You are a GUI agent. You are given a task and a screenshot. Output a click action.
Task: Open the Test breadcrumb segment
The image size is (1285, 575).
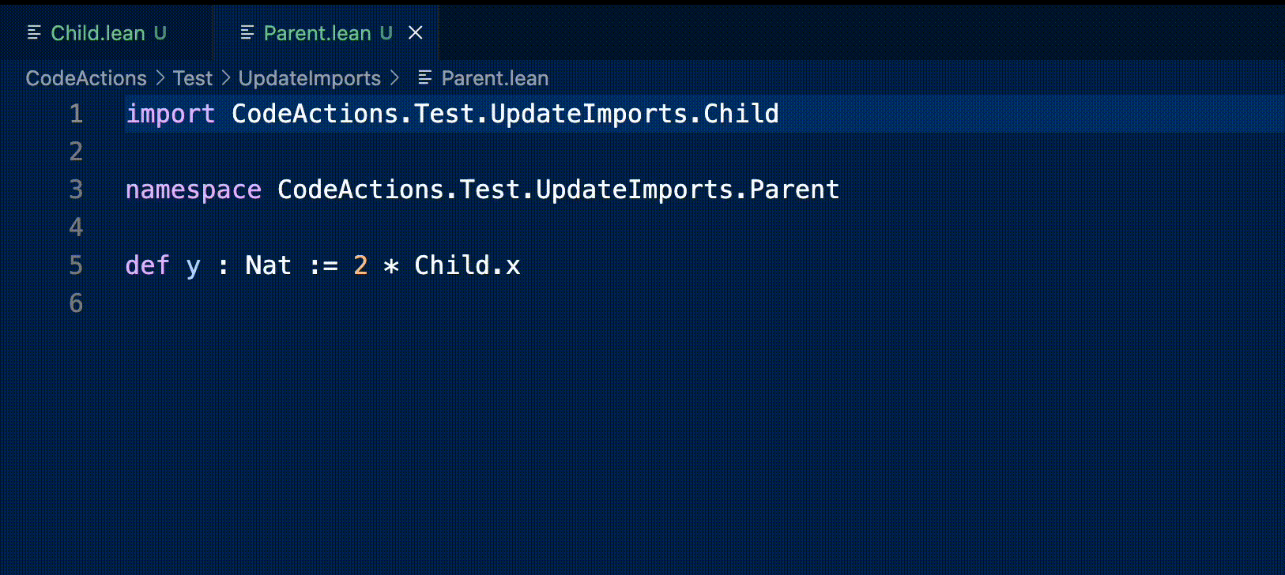pos(193,78)
